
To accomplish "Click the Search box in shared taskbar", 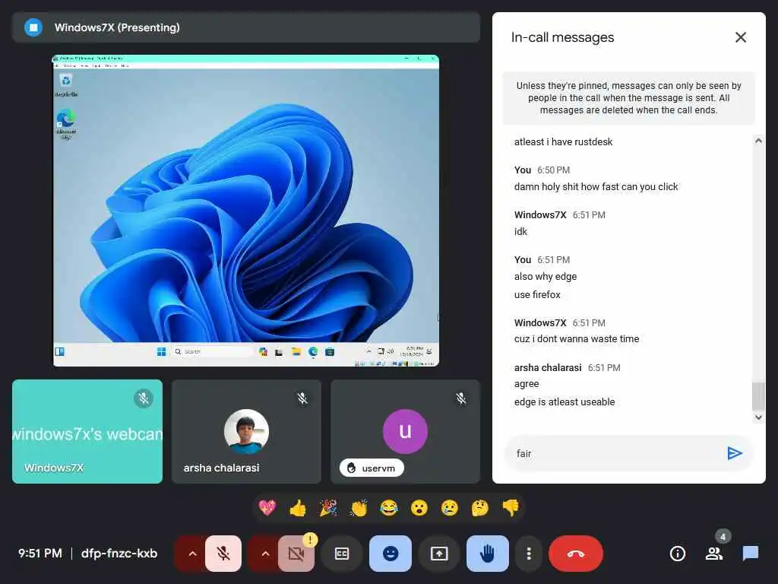I will (212, 351).
